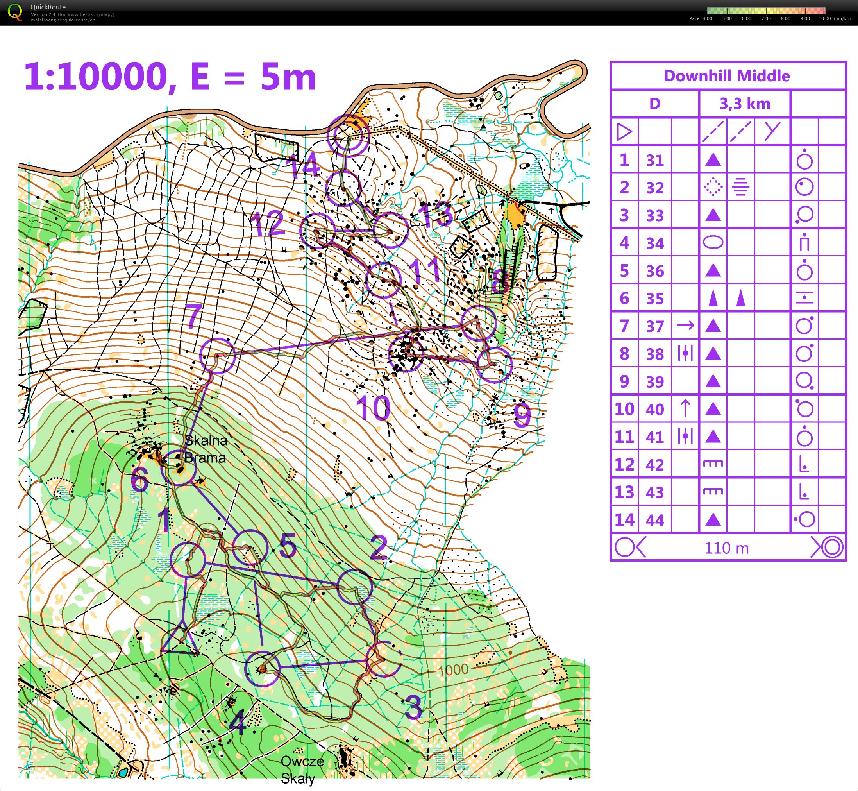
Task: Click the control code 31 cell
Action: (655, 160)
